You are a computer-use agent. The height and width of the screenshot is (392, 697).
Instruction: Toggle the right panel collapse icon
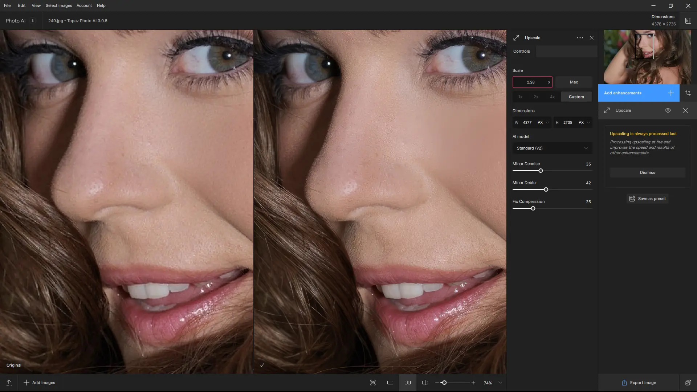[x=688, y=21]
